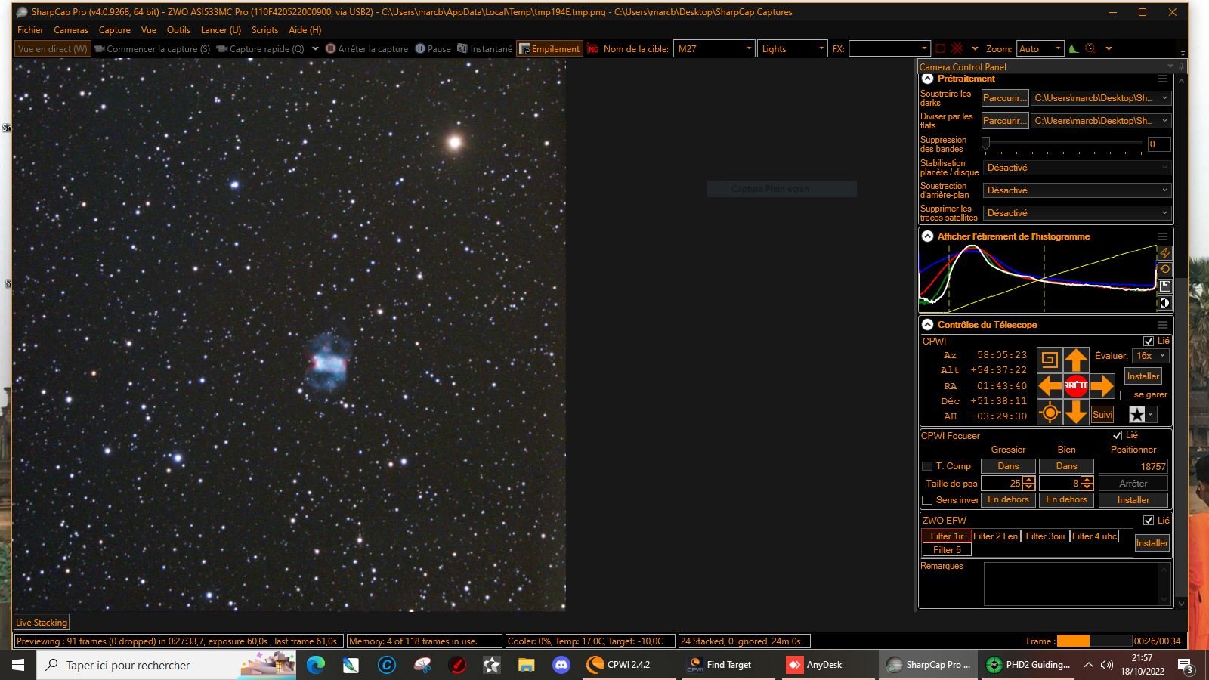Open the Cameras menu
Viewport: 1209px width, 680px height.
click(x=71, y=30)
